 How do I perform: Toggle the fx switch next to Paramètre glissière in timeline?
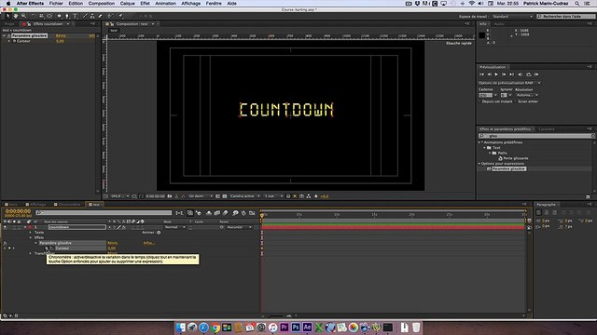click(x=5, y=243)
